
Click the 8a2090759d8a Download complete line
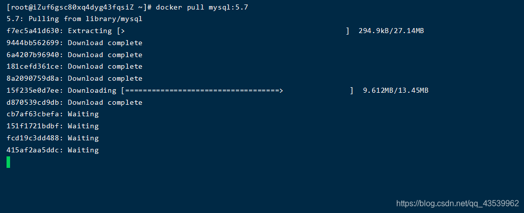point(74,79)
